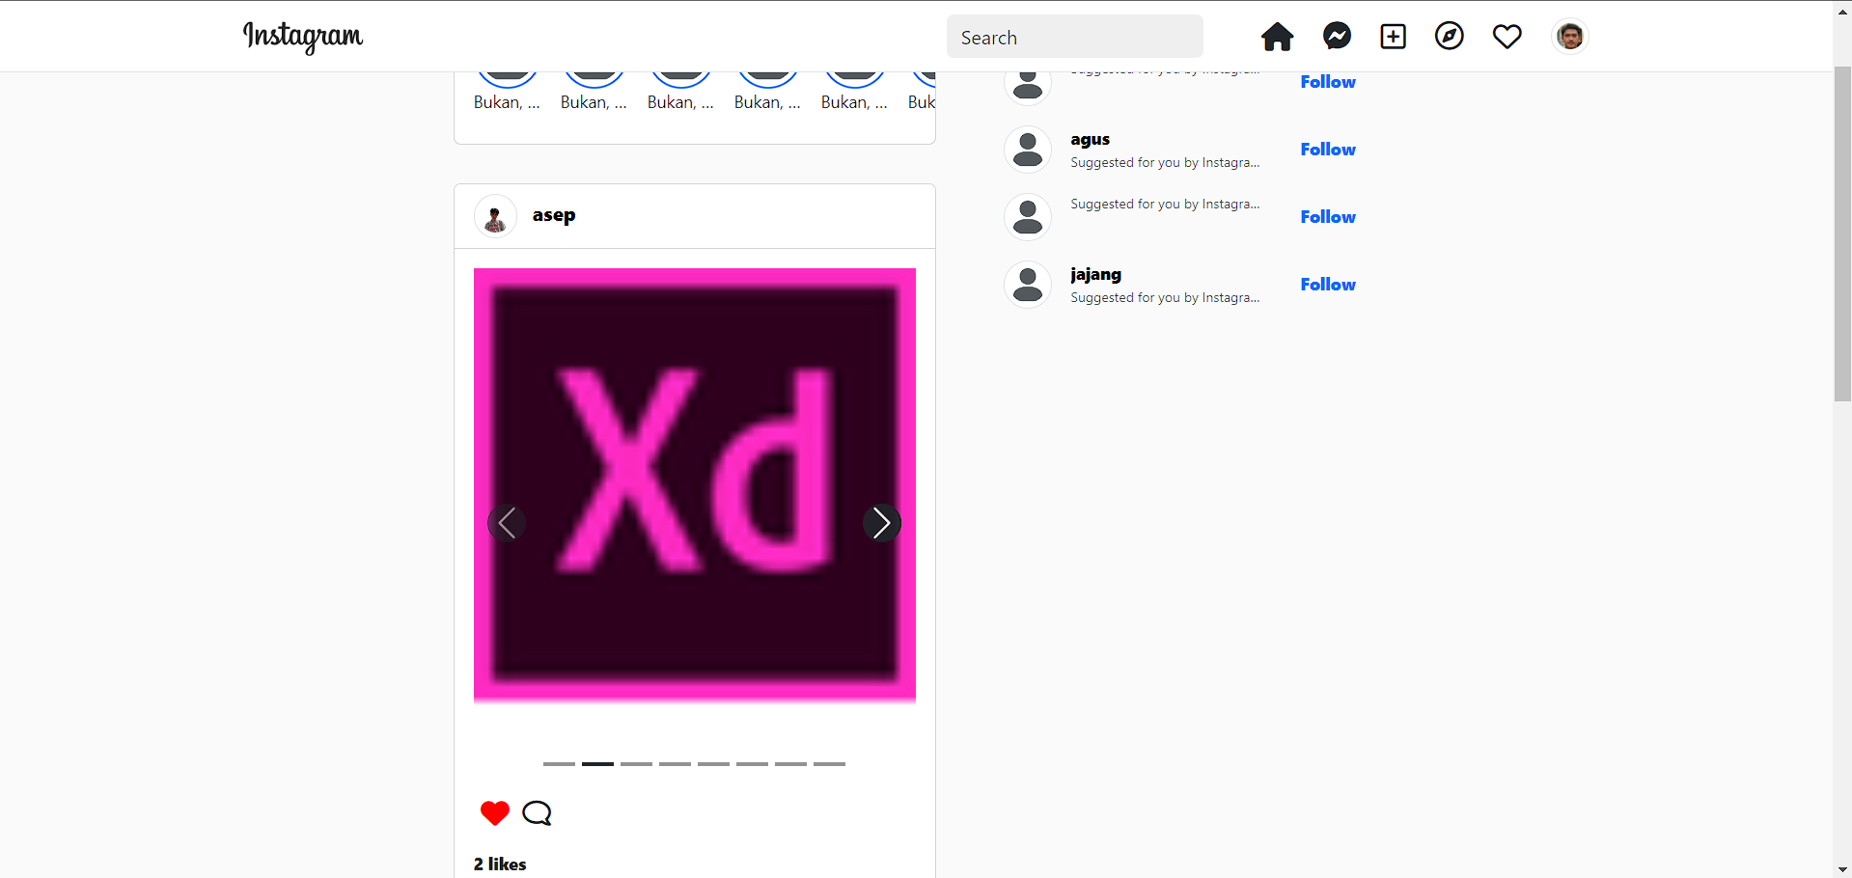Open Messenger direct messages
This screenshot has height=878, width=1852.
(x=1337, y=37)
